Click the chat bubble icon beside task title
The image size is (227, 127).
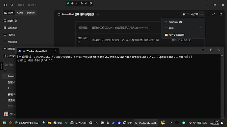[59, 14]
